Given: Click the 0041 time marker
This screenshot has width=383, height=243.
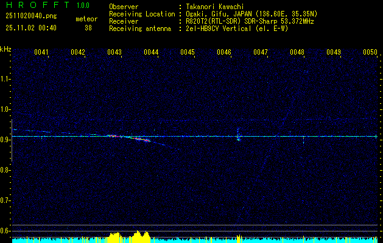Looking at the screenshot, I should click(41, 53).
